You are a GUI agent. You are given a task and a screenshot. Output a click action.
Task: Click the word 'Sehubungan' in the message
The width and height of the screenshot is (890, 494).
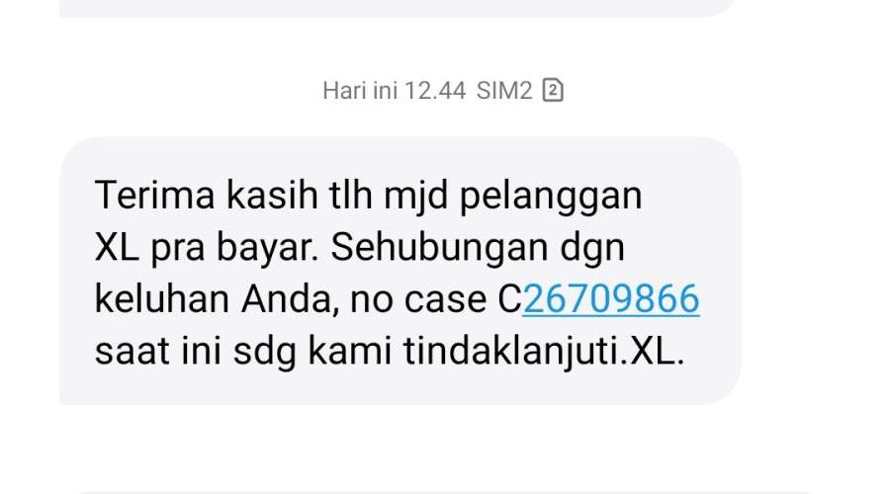[x=439, y=247]
